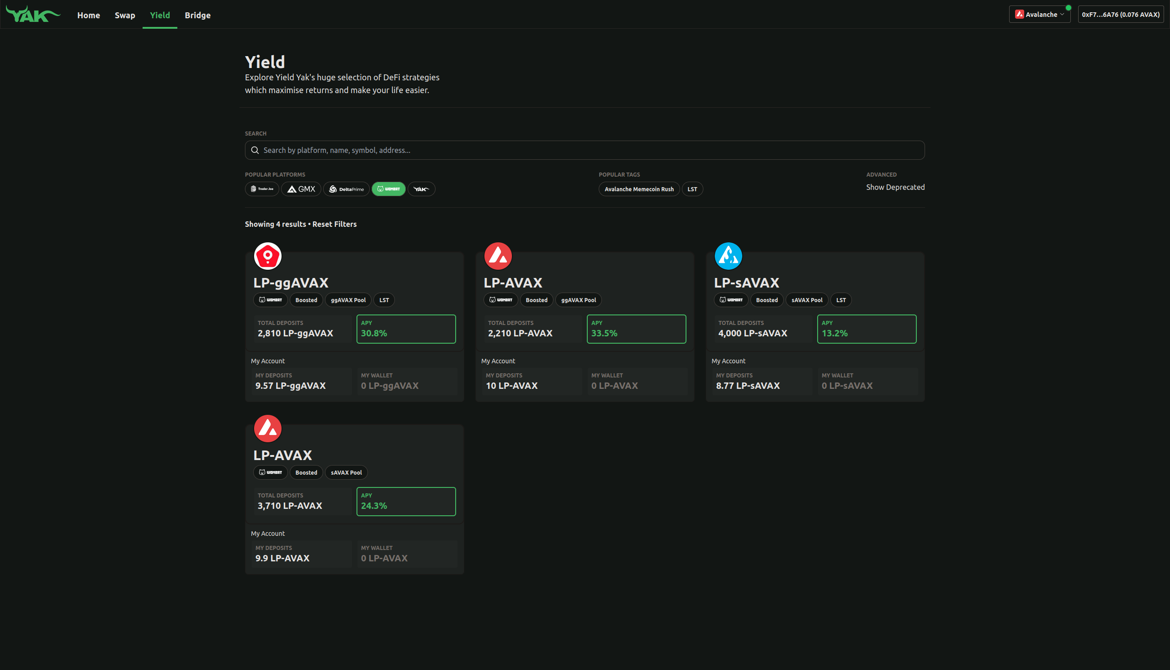The height and width of the screenshot is (670, 1170).
Task: Click the 13.2% APY box
Action: 867,329
